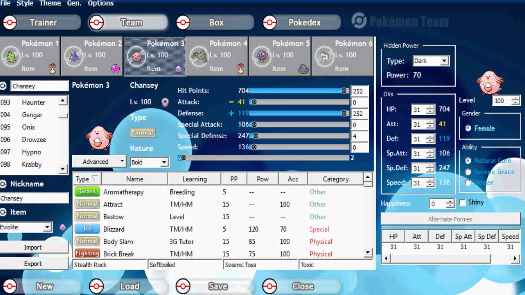The image size is (525, 295).
Task: Adjust the Speed DV stepper
Action: click(430, 183)
